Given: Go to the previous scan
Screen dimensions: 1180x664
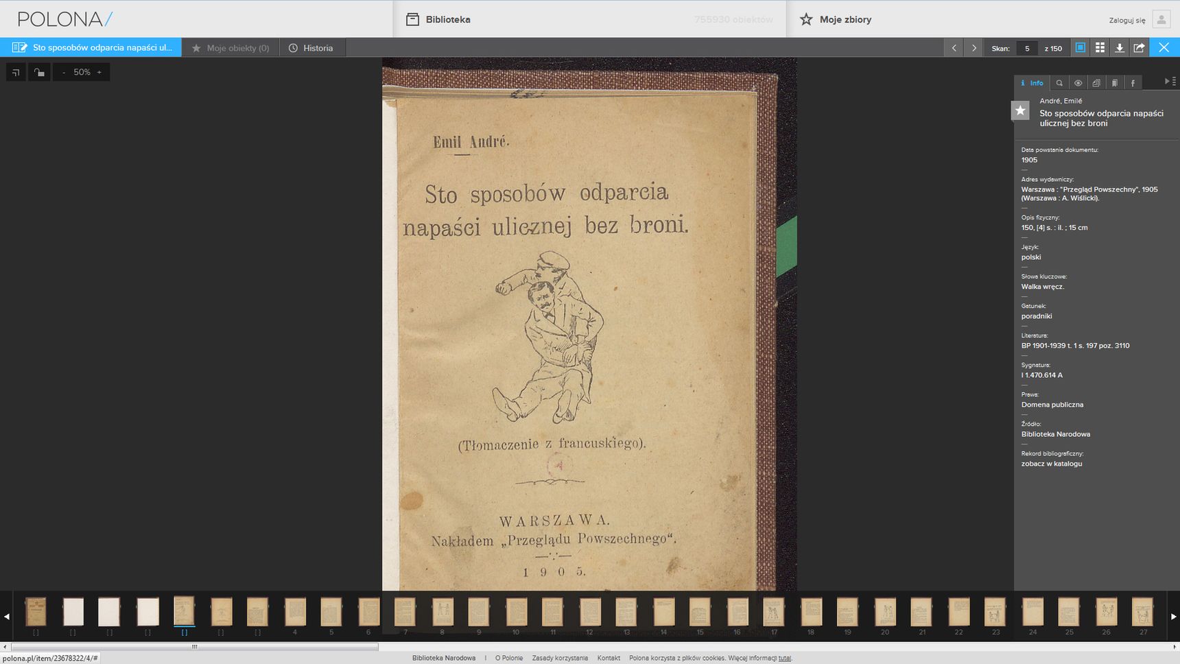Looking at the screenshot, I should 954,48.
